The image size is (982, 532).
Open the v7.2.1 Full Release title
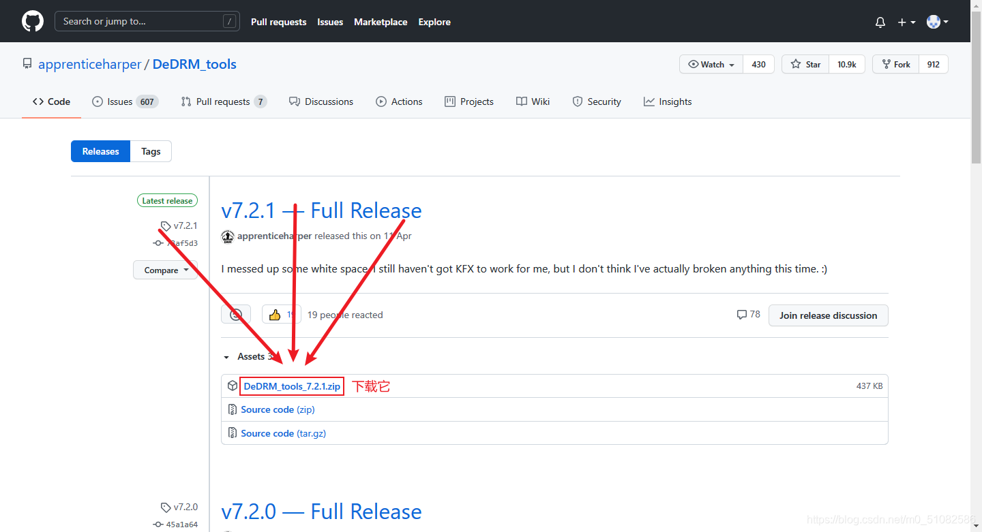tap(321, 210)
